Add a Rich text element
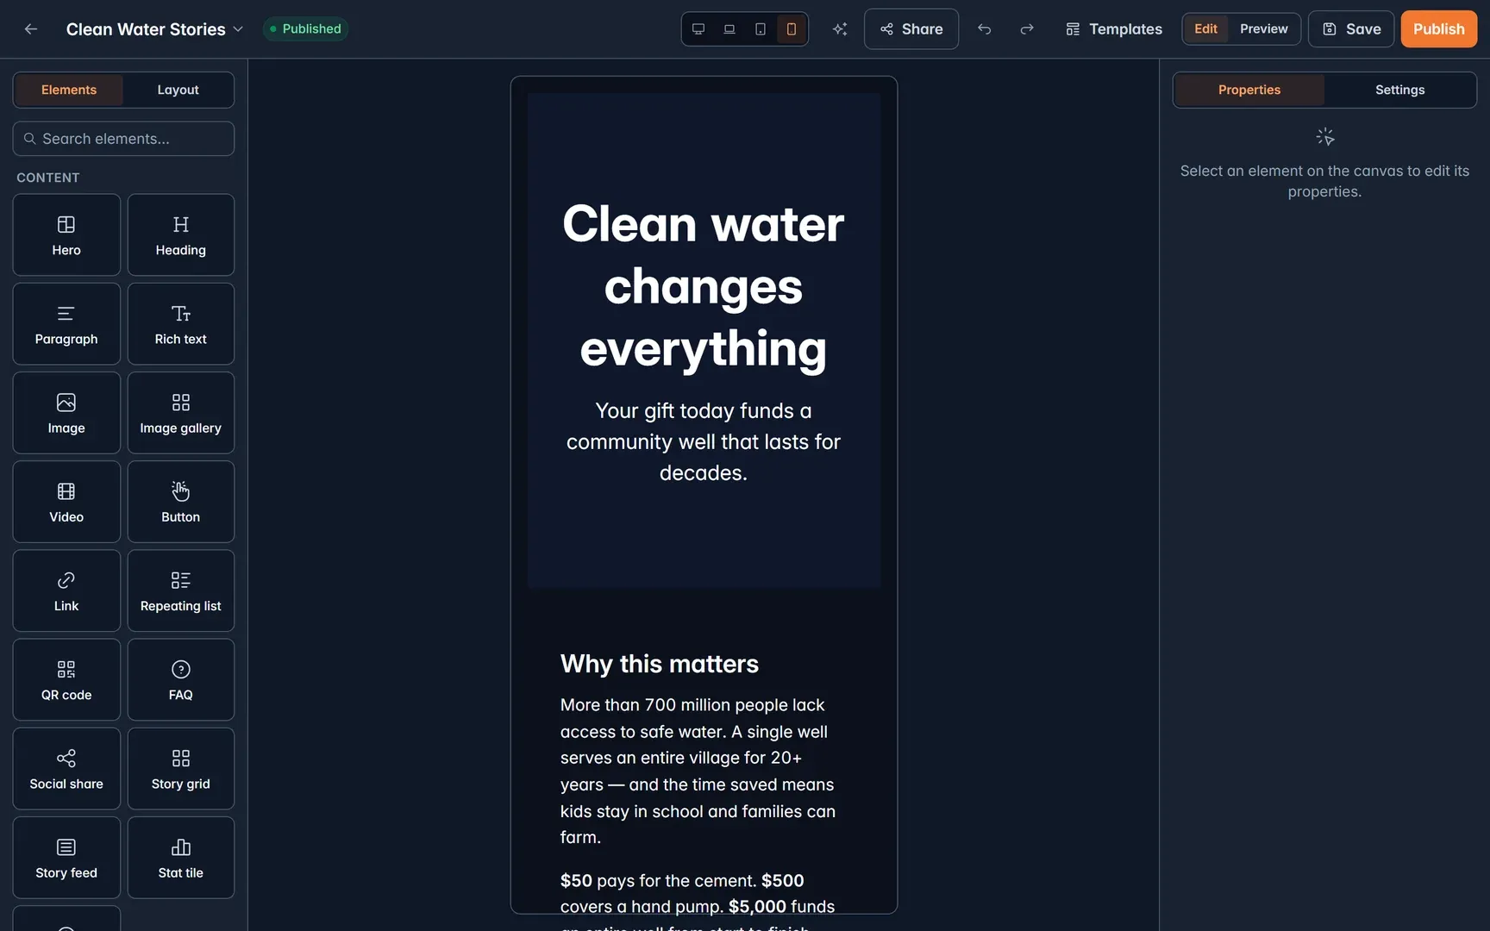This screenshot has width=1490, height=931. point(181,324)
